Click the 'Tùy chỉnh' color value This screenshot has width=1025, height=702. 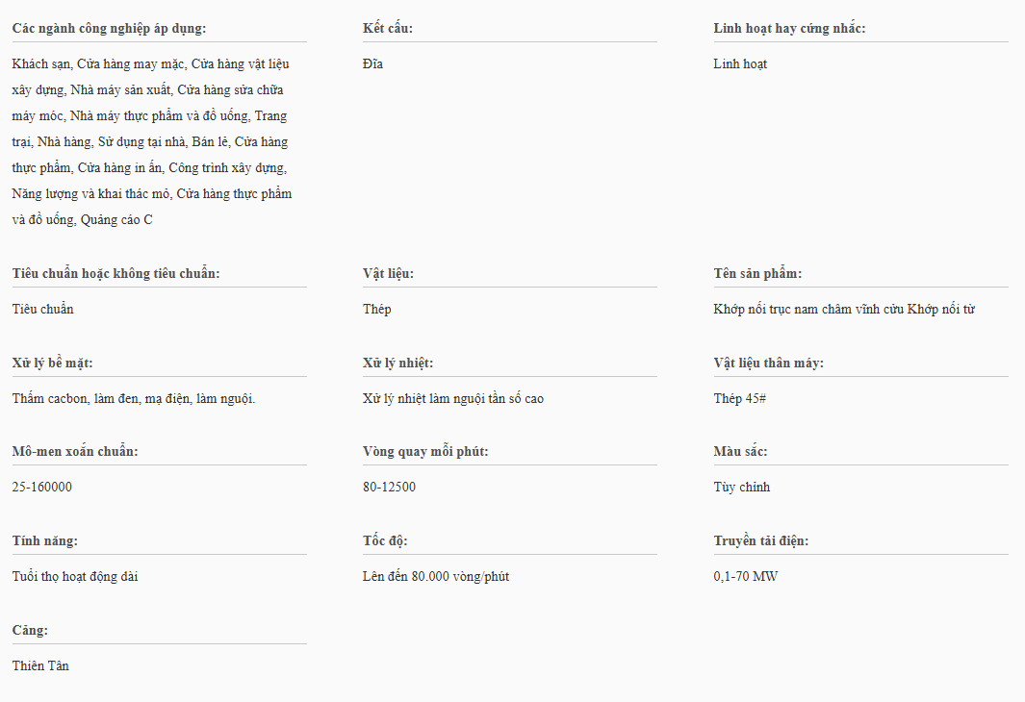point(741,488)
